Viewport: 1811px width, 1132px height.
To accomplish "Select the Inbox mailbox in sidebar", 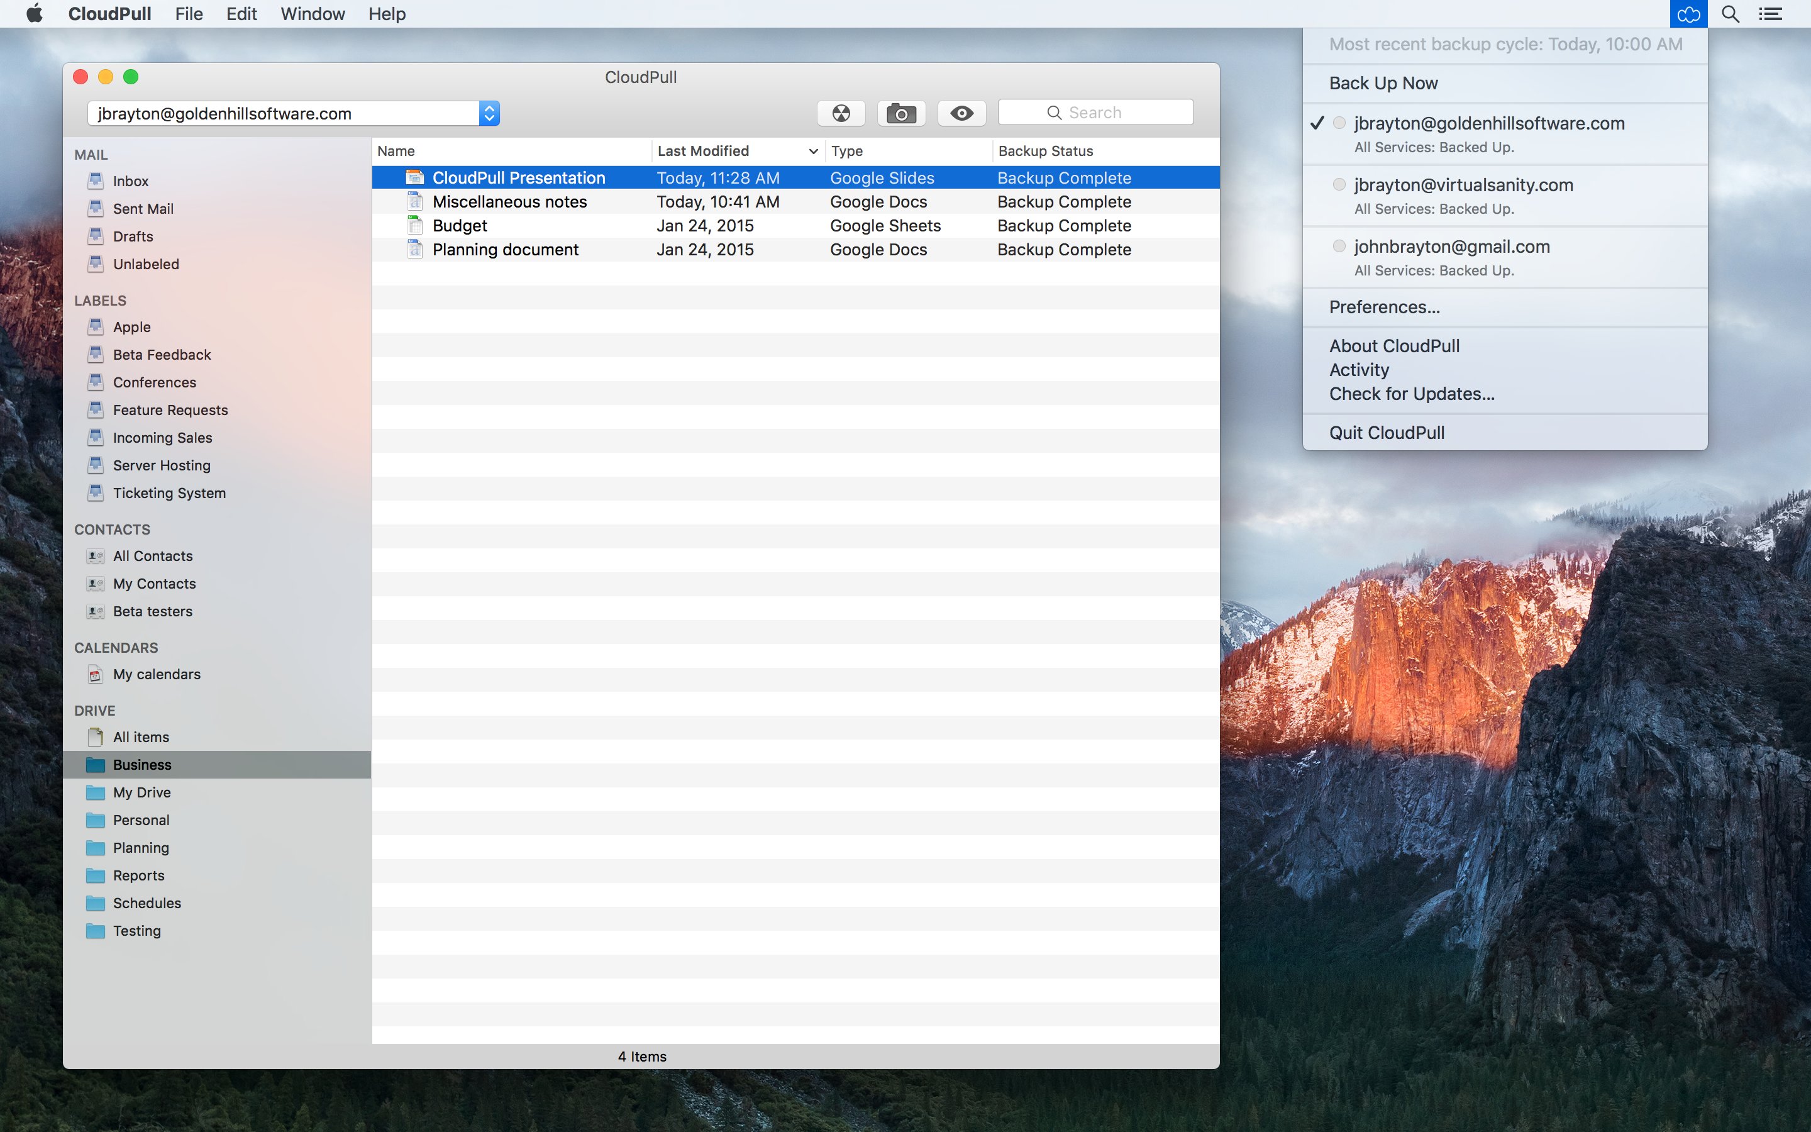I will (x=130, y=181).
